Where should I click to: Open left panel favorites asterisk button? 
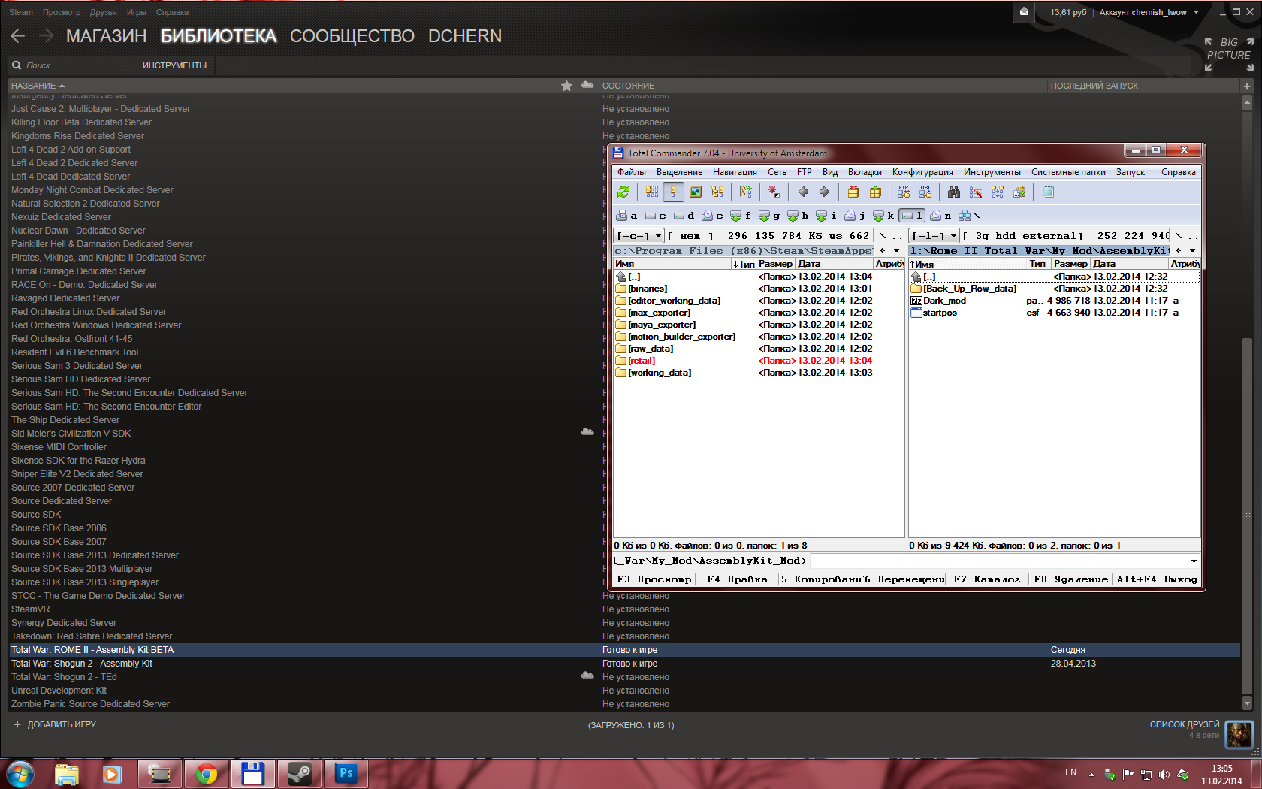click(x=882, y=251)
